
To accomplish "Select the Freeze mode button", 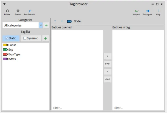I will tap(18, 11).
